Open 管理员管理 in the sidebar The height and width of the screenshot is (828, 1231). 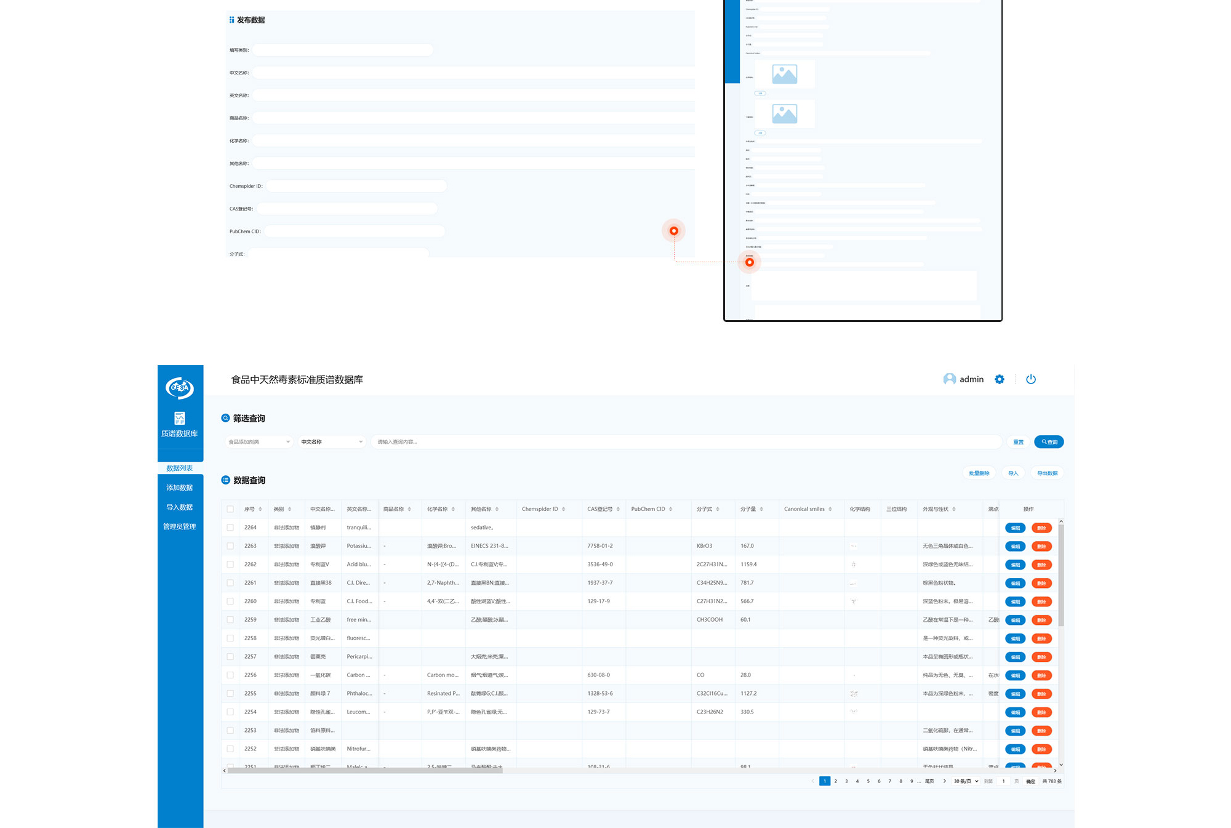click(x=179, y=526)
